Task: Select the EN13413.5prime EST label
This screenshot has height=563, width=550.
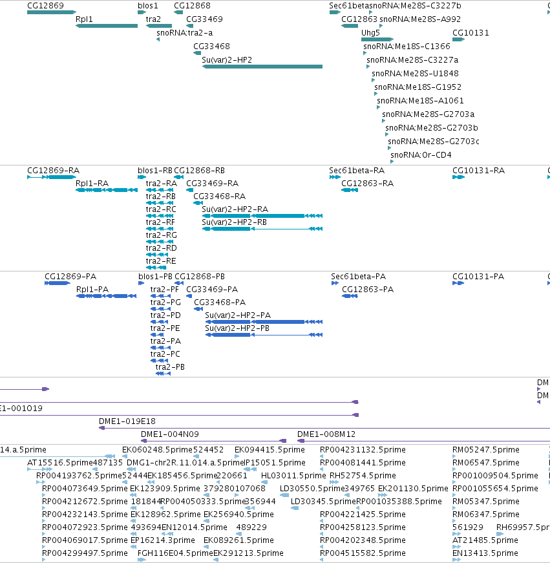Action: point(485,553)
